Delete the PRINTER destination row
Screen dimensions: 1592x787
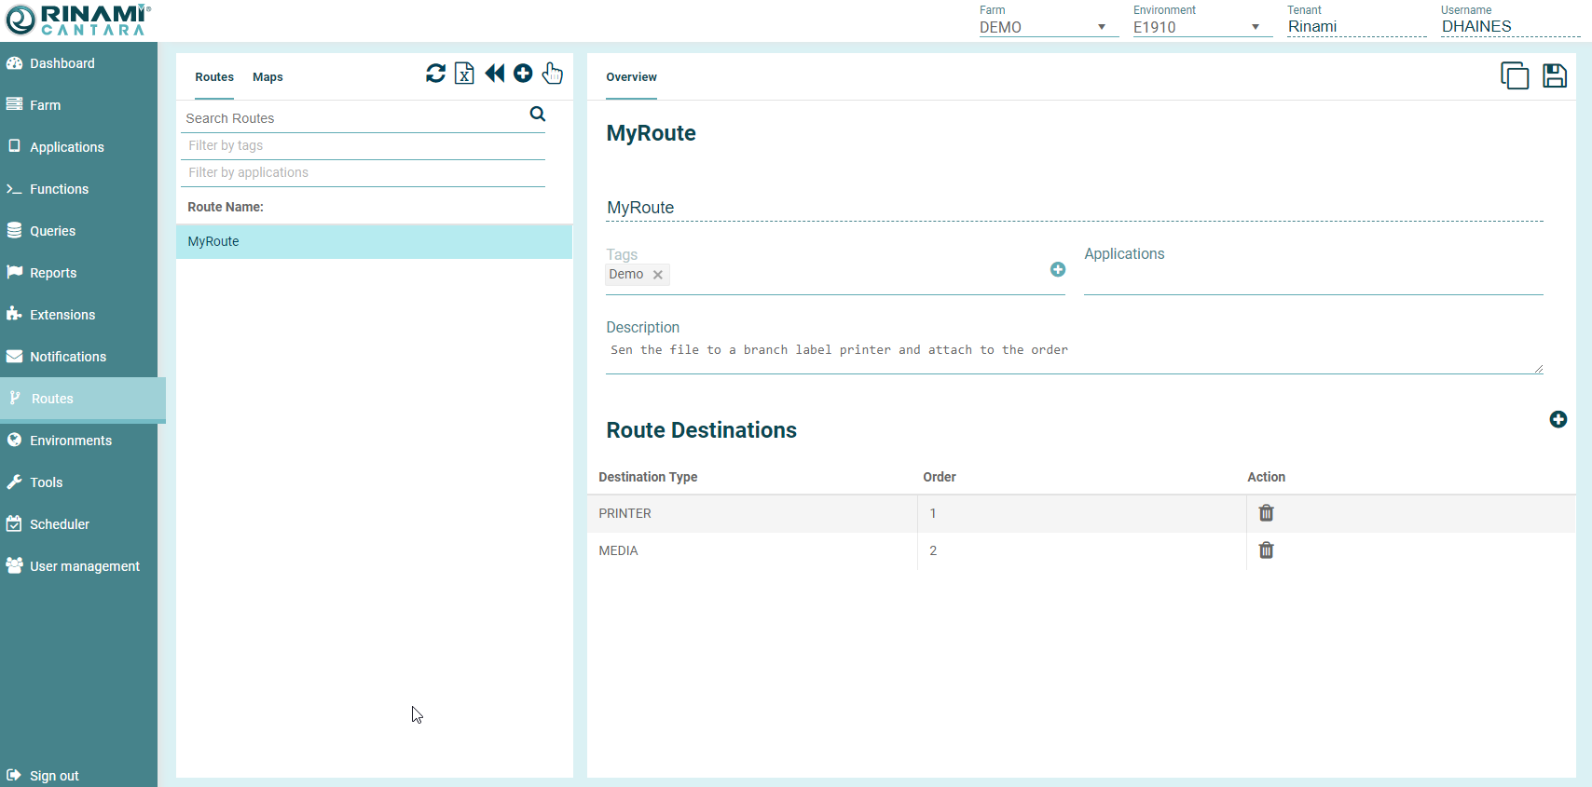pos(1266,513)
